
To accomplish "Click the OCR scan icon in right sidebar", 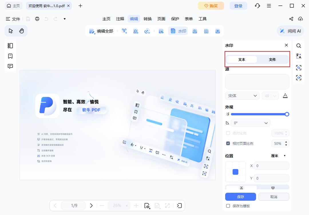I will click(299, 68).
